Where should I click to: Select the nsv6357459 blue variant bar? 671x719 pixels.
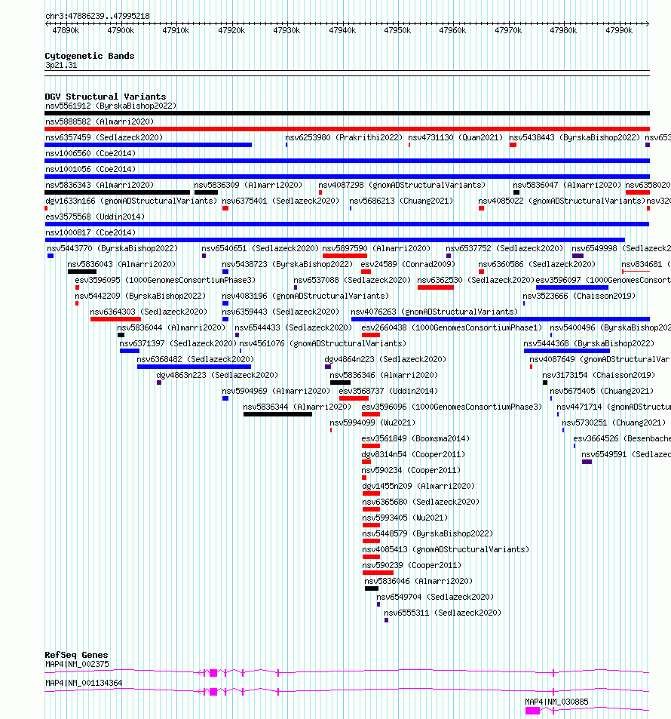click(x=148, y=145)
